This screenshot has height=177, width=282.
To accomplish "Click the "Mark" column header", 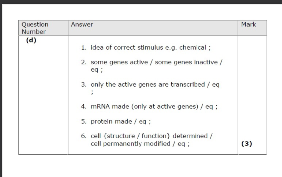I will (249, 25).
